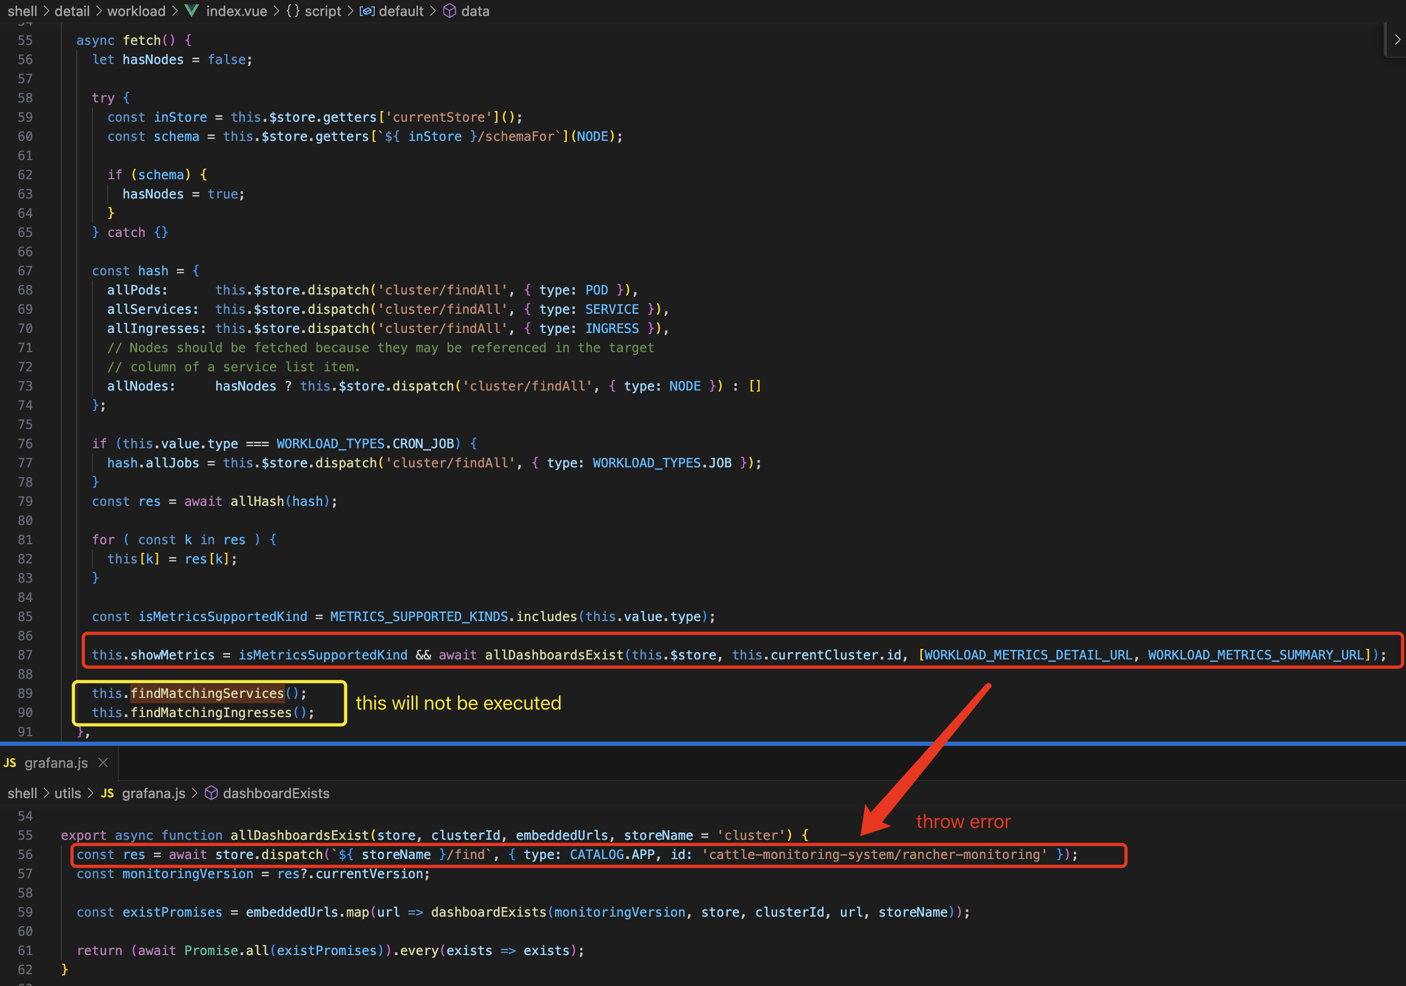Open the workload breadcrumb dropdown

pyautogui.click(x=136, y=11)
